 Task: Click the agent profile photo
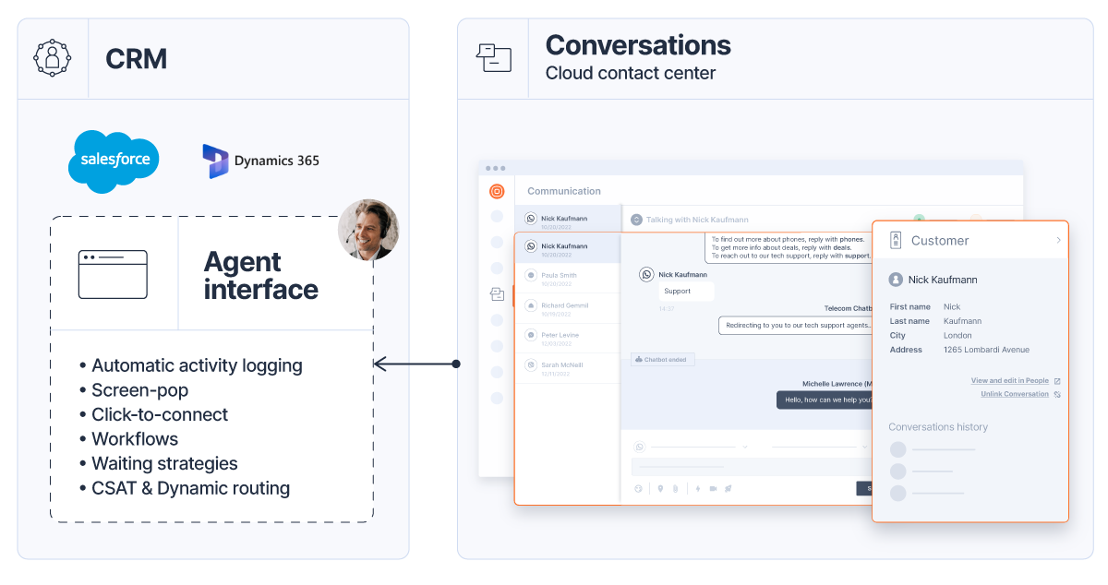click(368, 230)
